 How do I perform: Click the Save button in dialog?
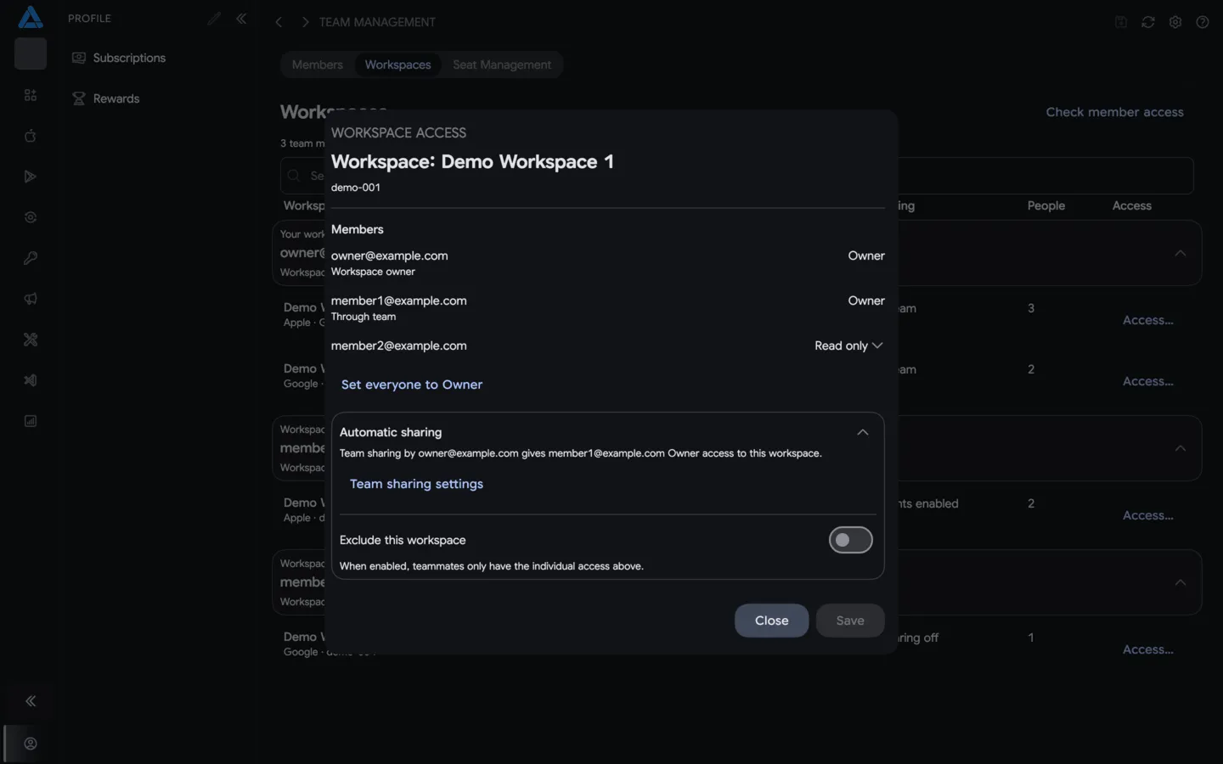point(850,621)
